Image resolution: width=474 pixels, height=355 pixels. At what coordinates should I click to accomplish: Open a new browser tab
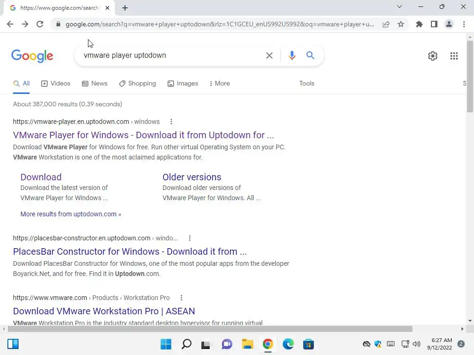(125, 8)
